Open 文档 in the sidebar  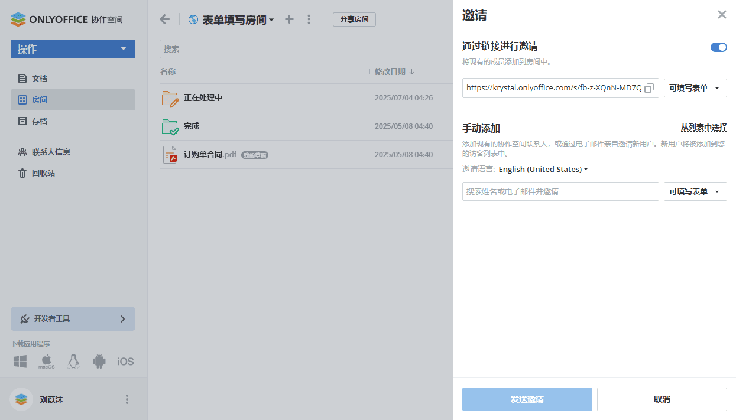click(40, 79)
